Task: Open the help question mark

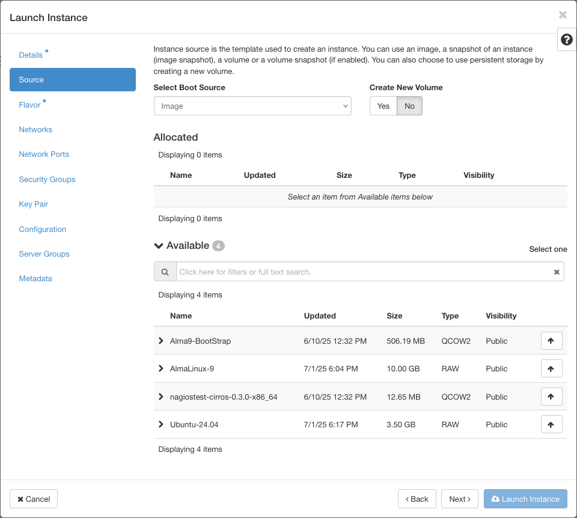Action: pos(566,39)
